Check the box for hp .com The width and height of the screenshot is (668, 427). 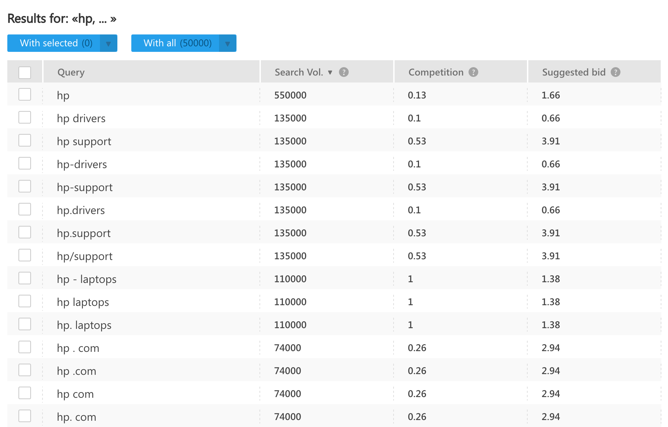tap(25, 370)
